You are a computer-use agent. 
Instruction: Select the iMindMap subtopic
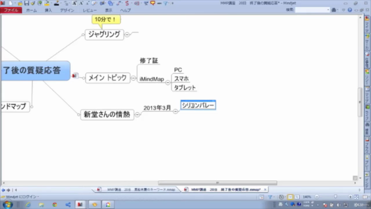(152, 79)
